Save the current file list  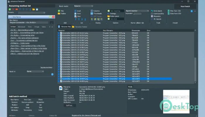coord(78,13)
